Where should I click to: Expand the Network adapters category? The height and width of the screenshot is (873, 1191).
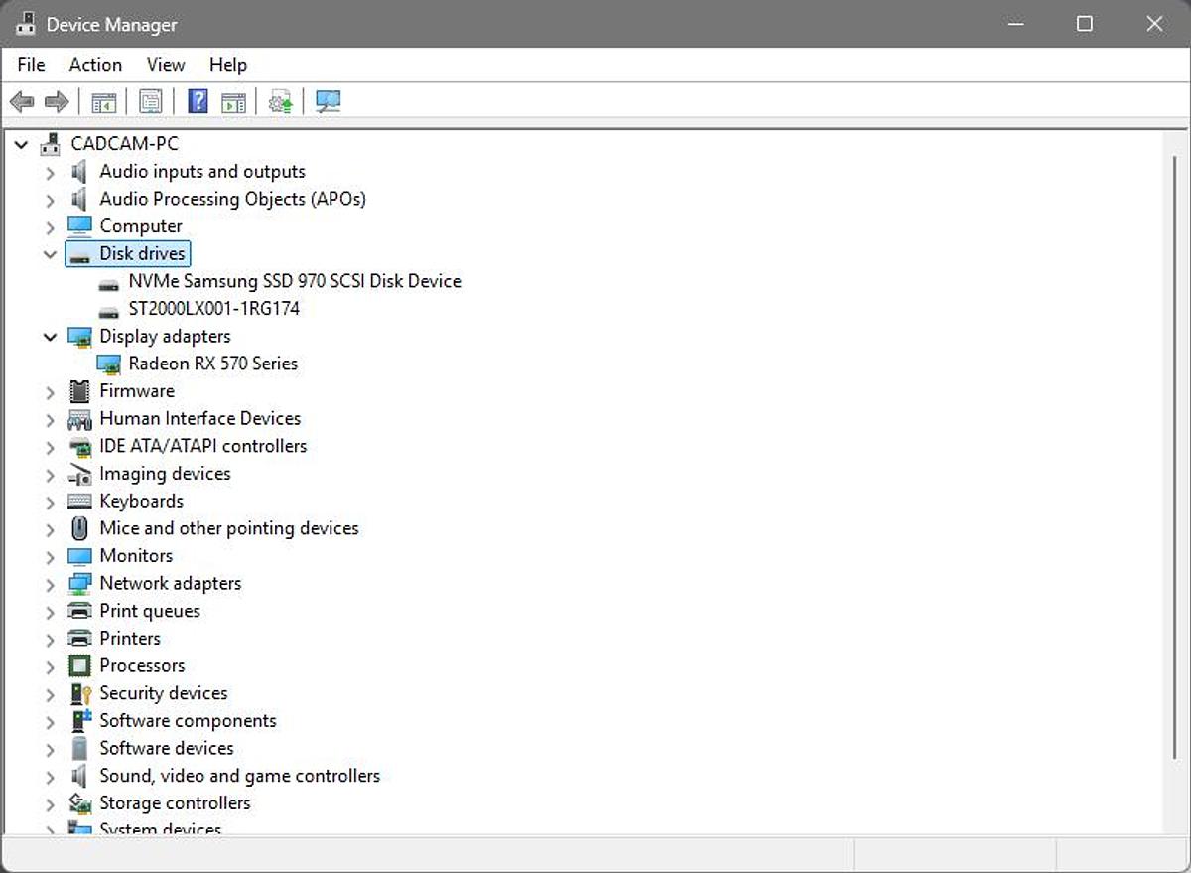(50, 584)
